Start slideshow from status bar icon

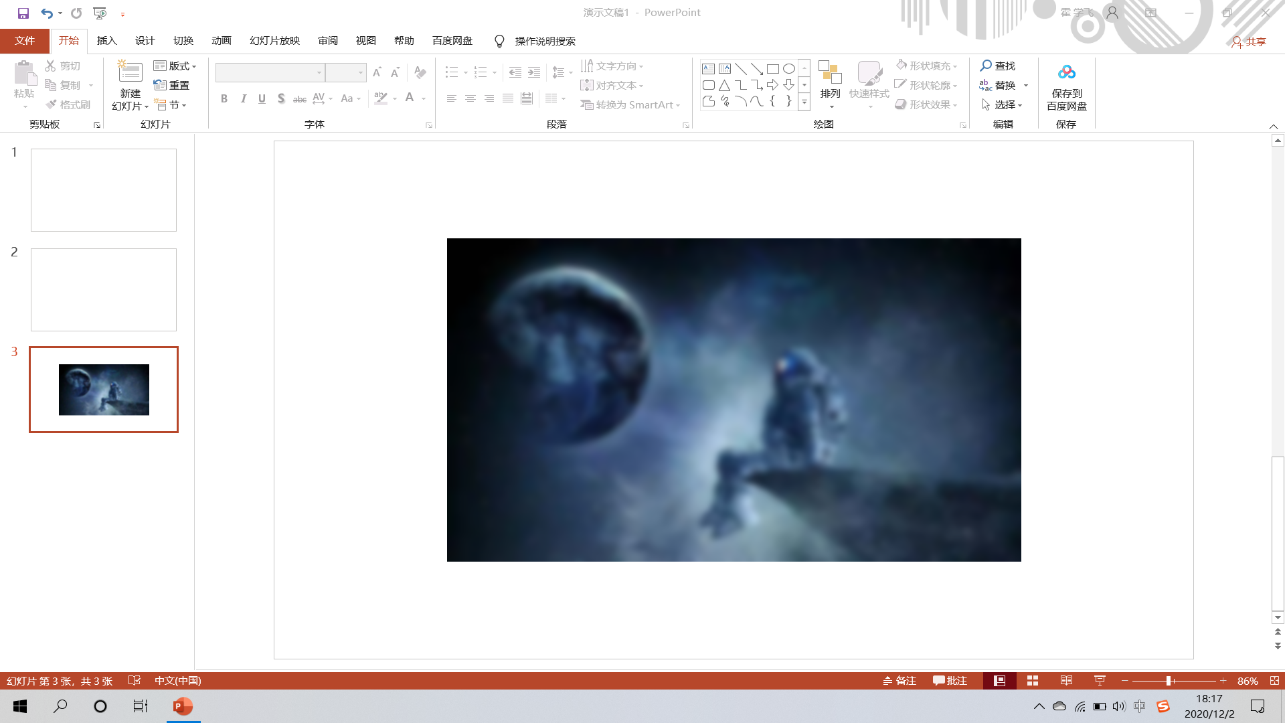1100,680
